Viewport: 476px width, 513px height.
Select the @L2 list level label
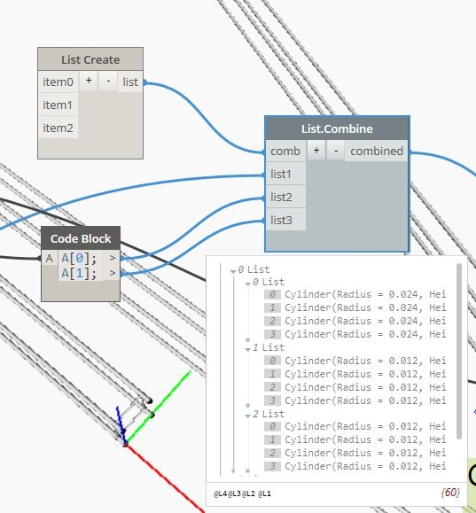click(x=248, y=494)
